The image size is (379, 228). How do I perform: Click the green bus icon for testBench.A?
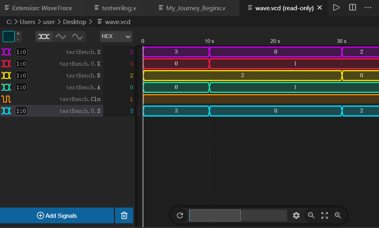tap(6, 87)
